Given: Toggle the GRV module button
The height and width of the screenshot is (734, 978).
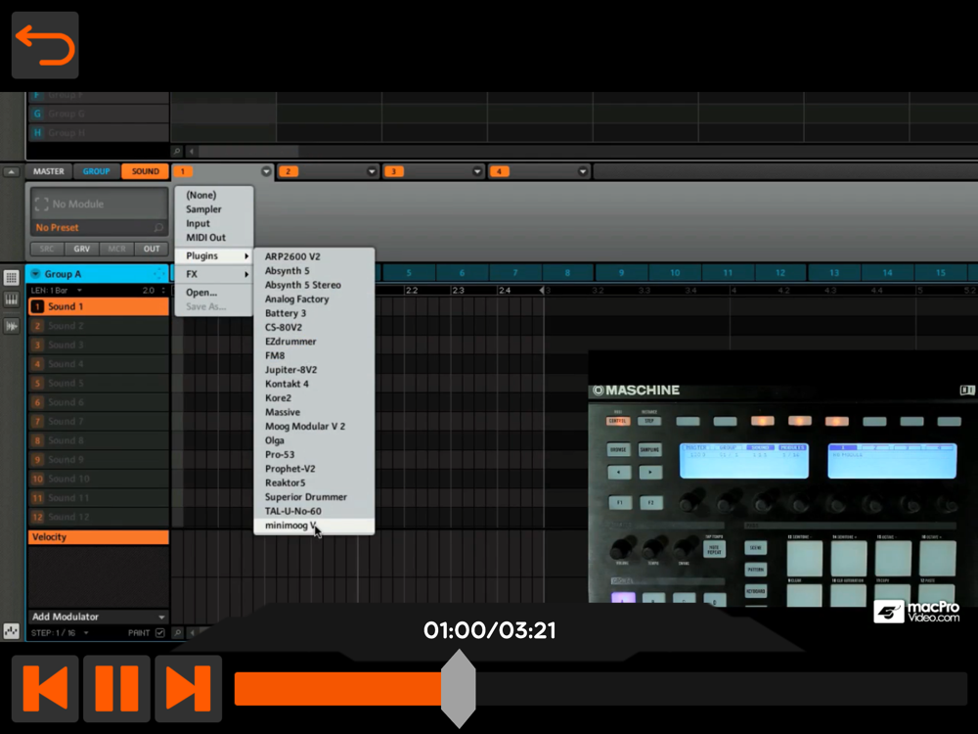Looking at the screenshot, I should tap(82, 249).
